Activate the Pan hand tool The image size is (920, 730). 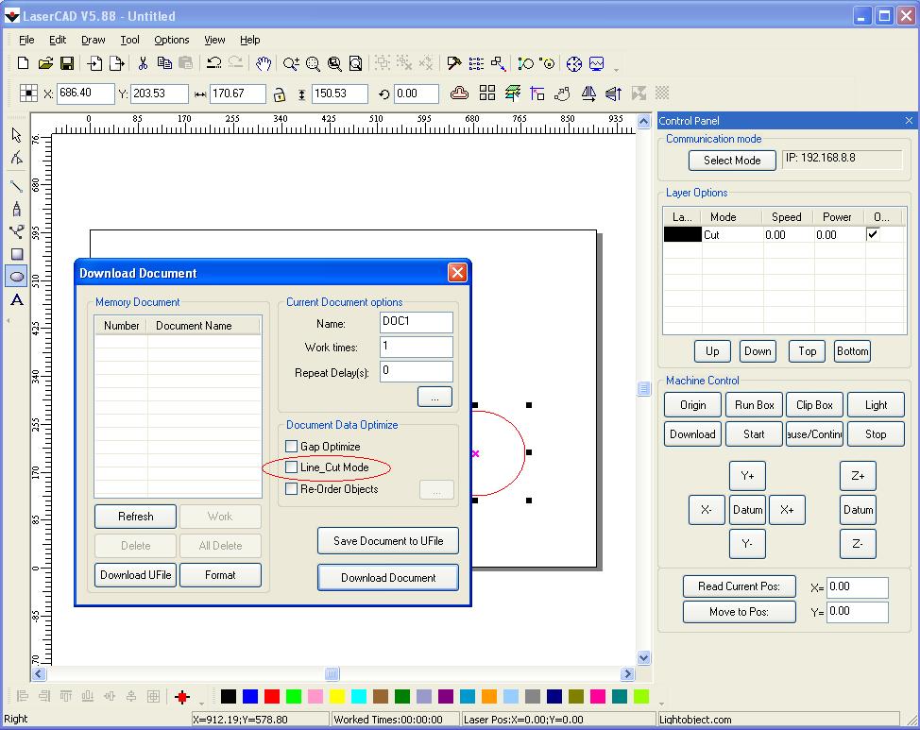tap(264, 63)
